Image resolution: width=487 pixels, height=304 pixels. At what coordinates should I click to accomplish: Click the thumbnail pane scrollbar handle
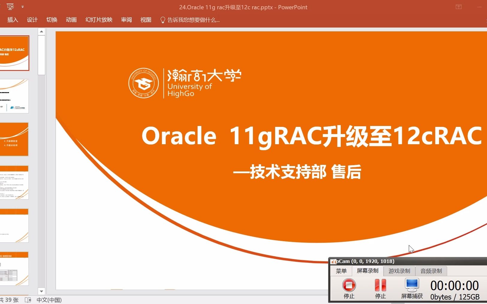tap(41, 55)
